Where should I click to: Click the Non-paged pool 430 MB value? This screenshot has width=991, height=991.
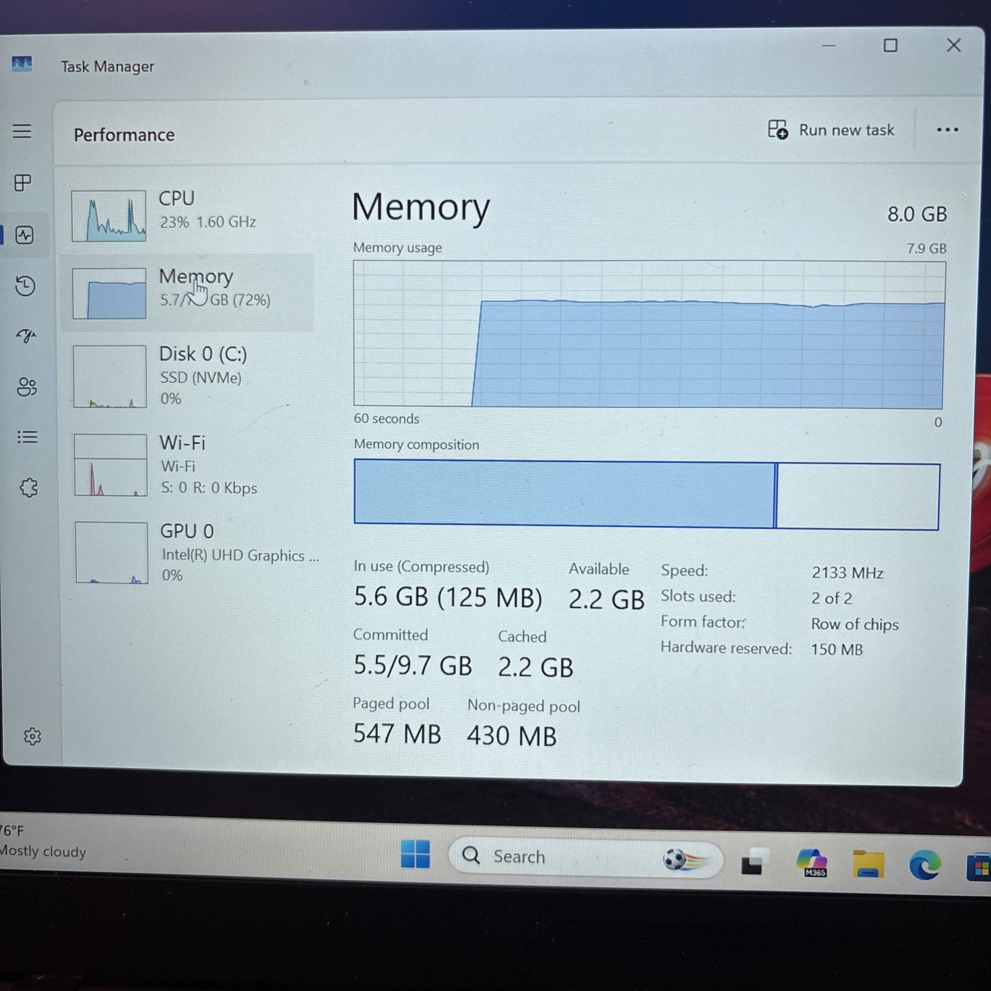[512, 736]
